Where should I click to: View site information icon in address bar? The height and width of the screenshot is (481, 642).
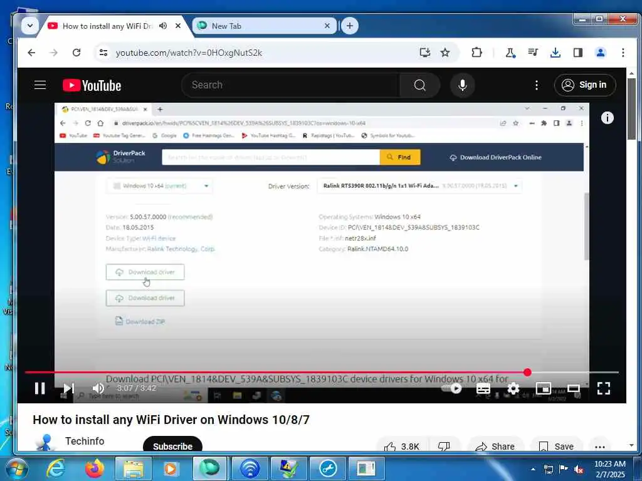(x=103, y=53)
